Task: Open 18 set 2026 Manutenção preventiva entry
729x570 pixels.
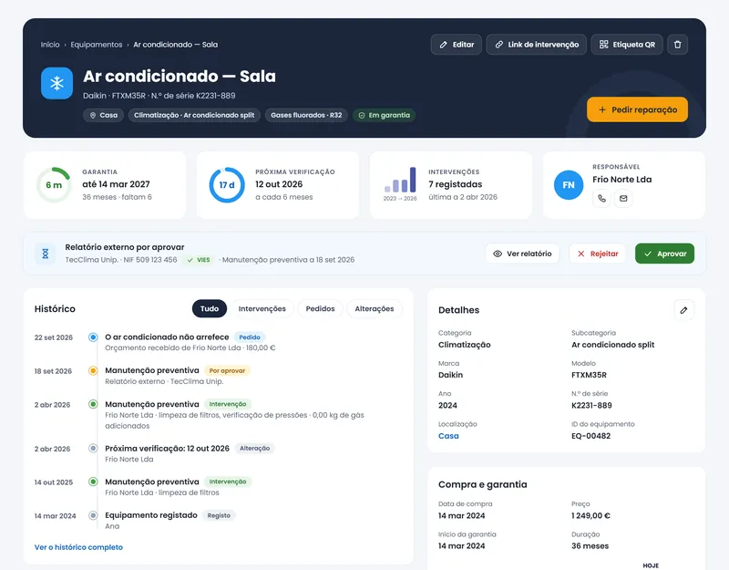Action: click(152, 370)
